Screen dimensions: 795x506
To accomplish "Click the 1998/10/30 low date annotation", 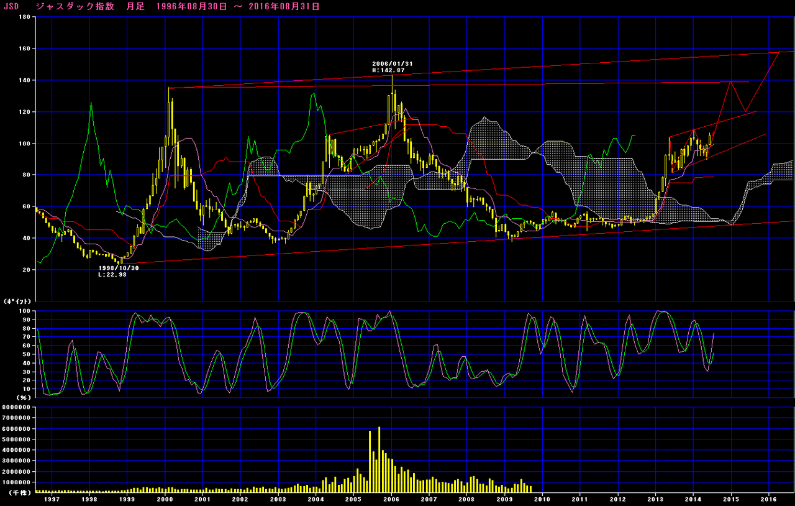I will click(x=119, y=267).
